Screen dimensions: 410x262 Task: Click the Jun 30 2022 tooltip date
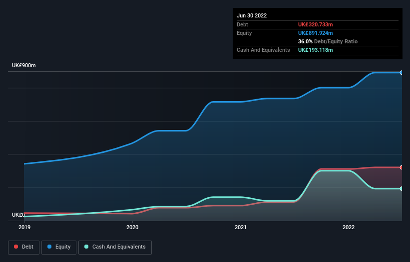coord(252,15)
